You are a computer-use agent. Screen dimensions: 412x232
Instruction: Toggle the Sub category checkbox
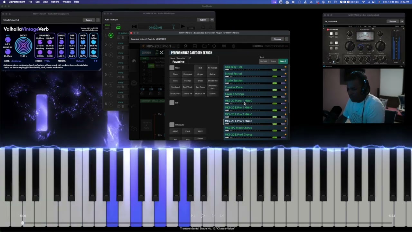(172, 102)
